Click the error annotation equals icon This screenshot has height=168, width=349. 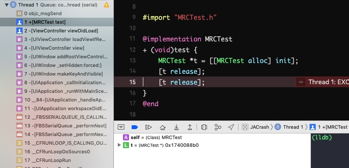[301, 82]
